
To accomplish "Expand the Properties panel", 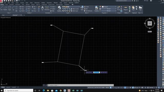I will click(x=105, y=13).
